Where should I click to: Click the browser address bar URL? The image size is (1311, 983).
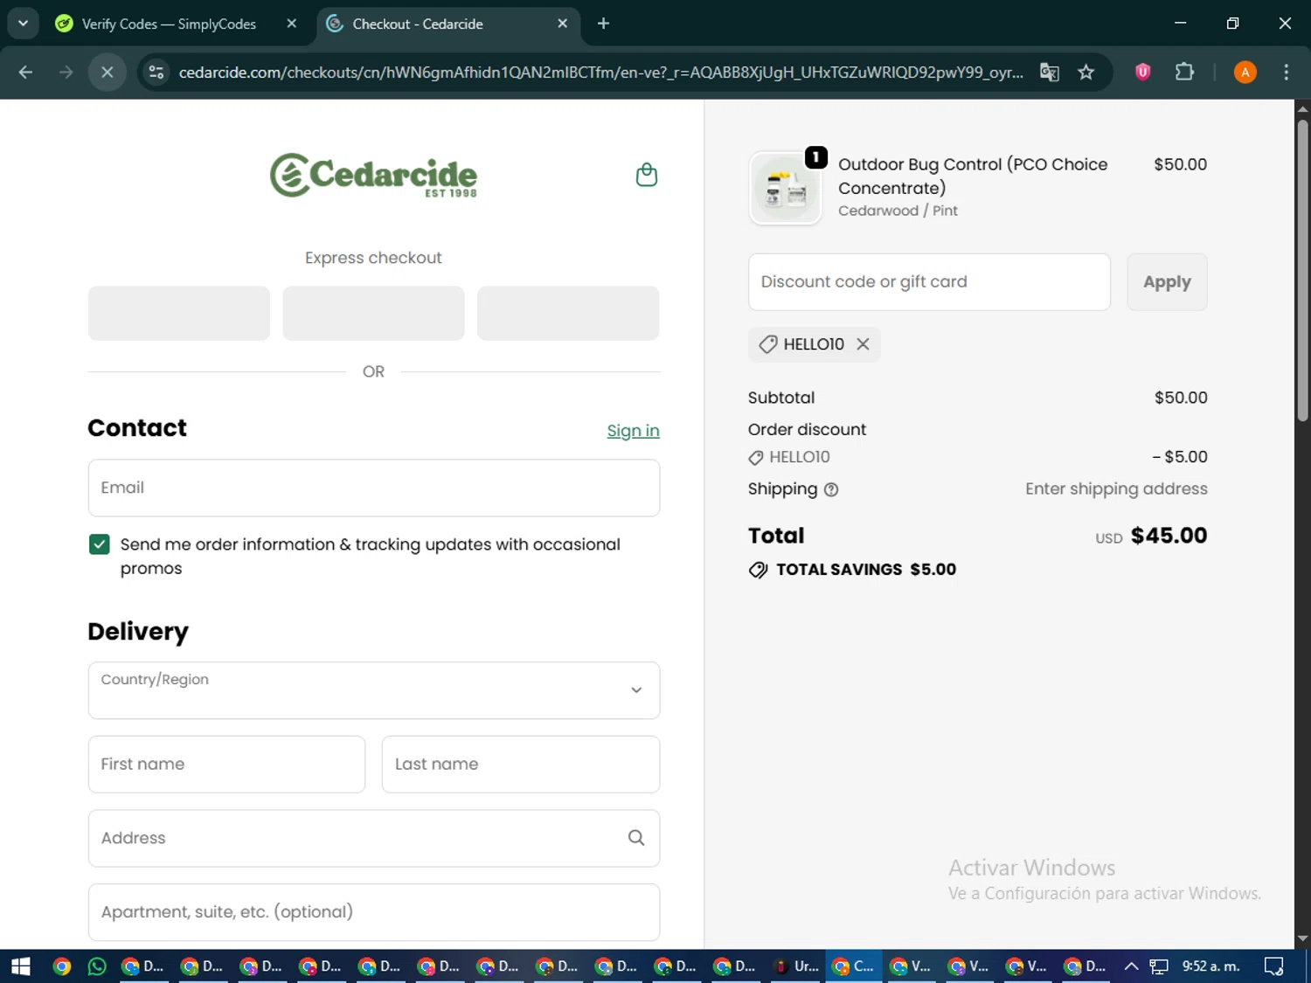click(x=600, y=73)
